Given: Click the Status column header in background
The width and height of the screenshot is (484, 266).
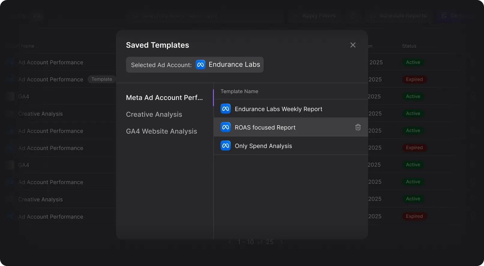Looking at the screenshot, I should tap(409, 46).
